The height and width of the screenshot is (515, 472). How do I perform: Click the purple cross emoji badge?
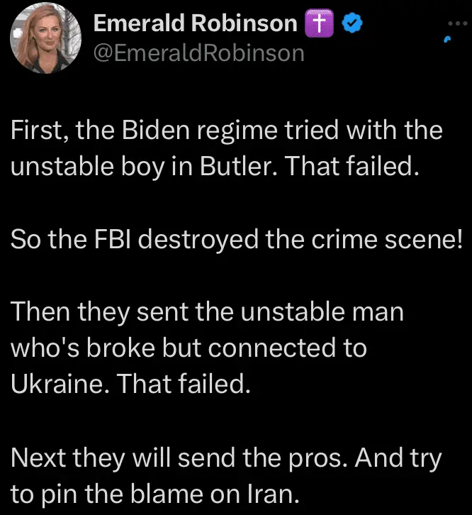tap(318, 23)
